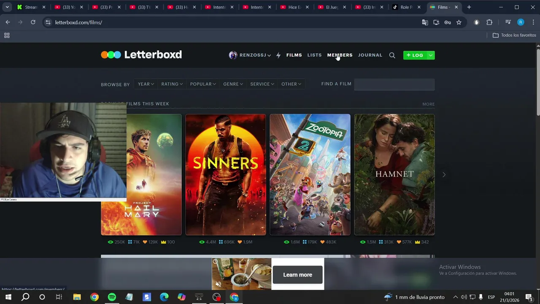
Task: Go to the MEMBERS nav section
Action: coord(340,55)
